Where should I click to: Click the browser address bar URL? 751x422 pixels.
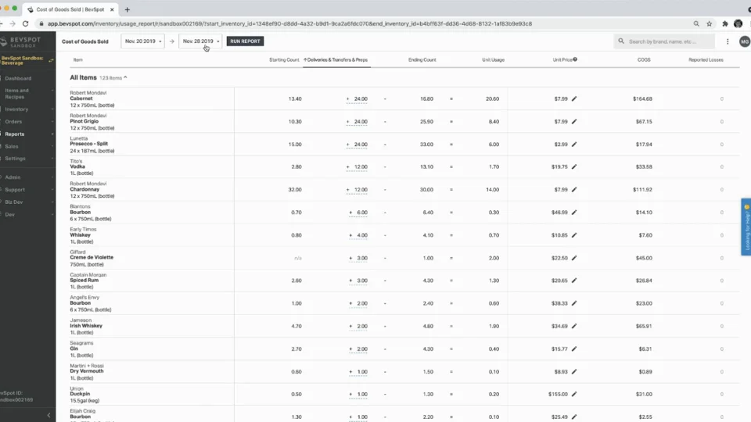(289, 23)
